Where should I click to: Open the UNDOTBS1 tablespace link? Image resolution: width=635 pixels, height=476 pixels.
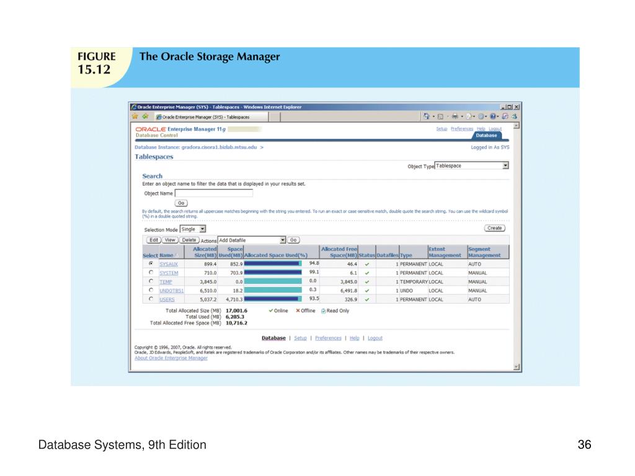pos(171,291)
